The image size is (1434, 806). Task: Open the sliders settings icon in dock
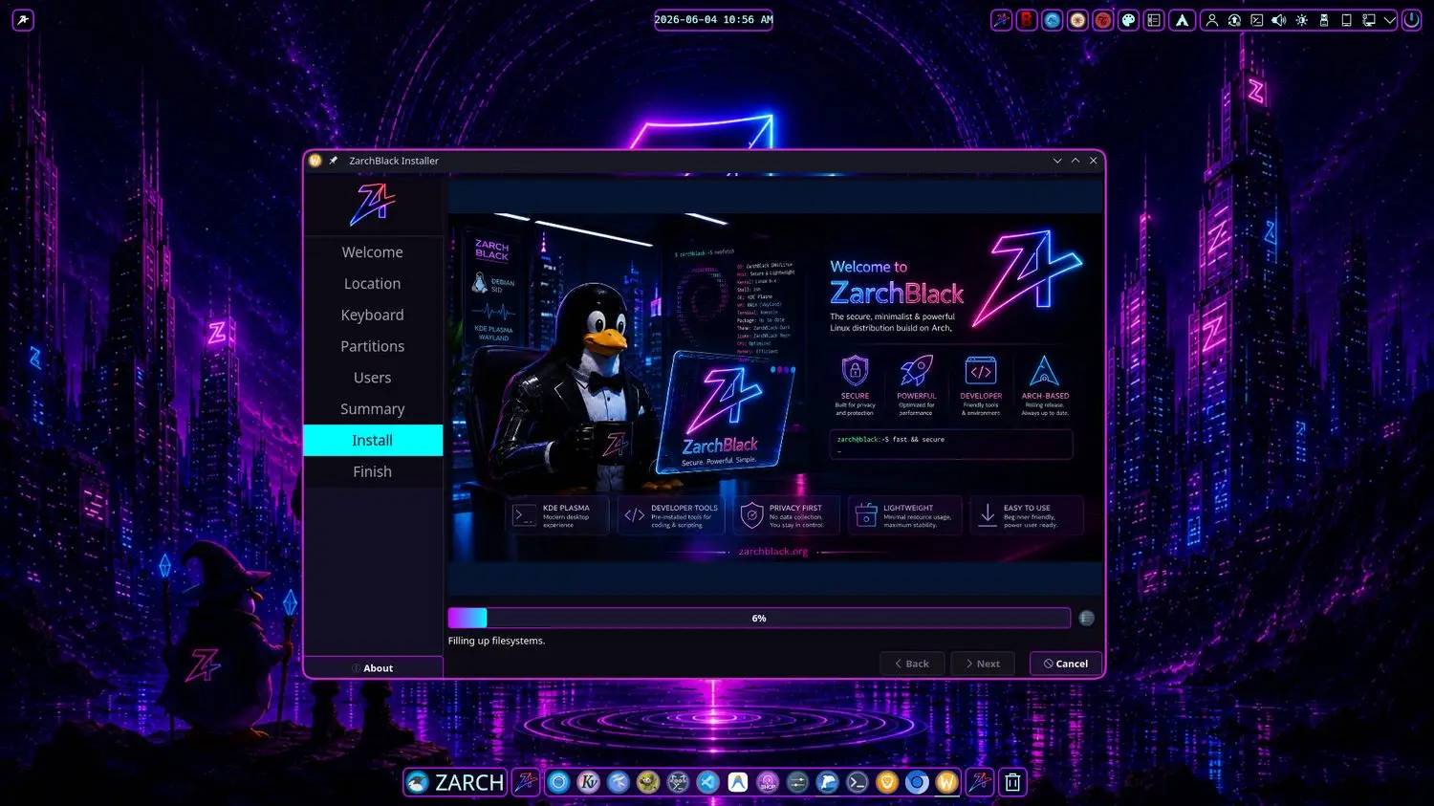(797, 782)
